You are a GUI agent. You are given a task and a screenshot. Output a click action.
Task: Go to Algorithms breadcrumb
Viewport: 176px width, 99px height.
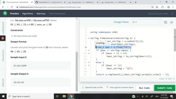click(28, 13)
